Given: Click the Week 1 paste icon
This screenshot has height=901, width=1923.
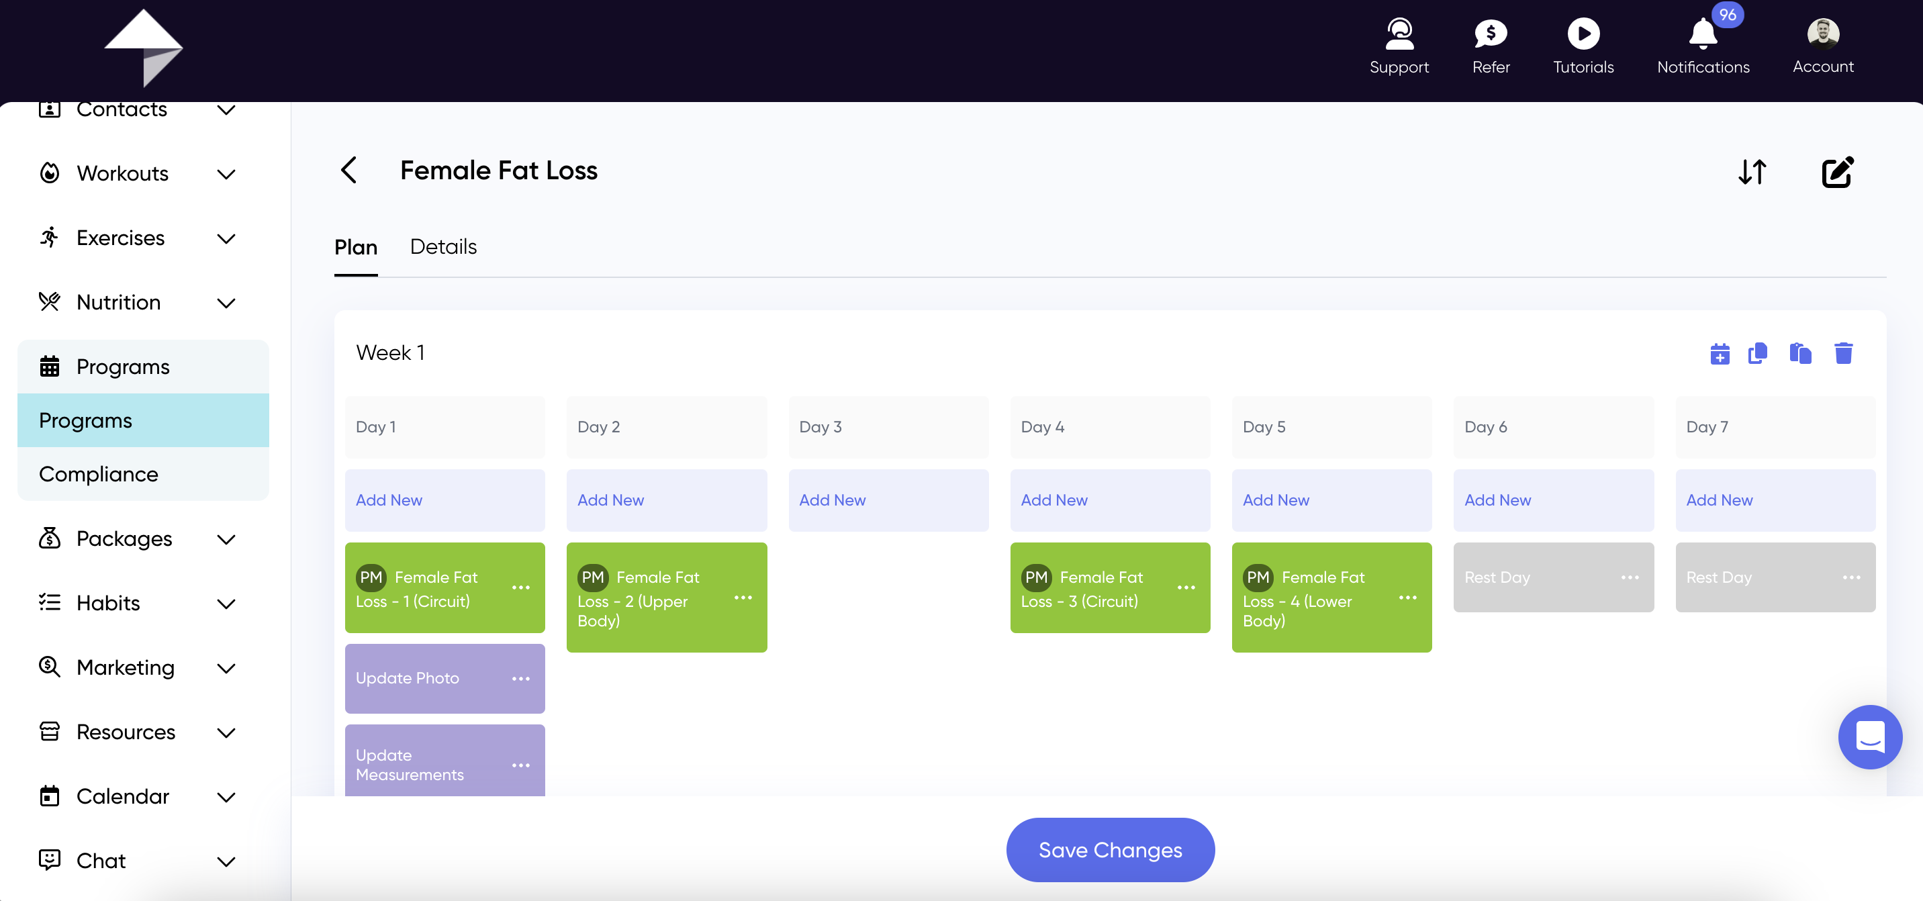Looking at the screenshot, I should [1801, 353].
